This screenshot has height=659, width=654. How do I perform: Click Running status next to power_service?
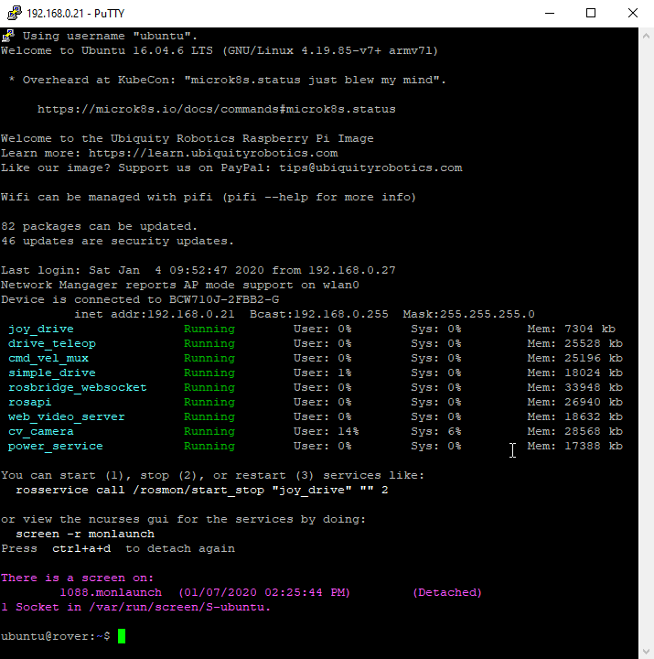(209, 446)
